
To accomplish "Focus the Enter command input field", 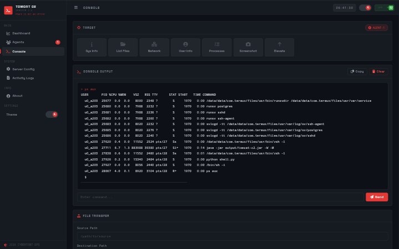I will click(220, 197).
